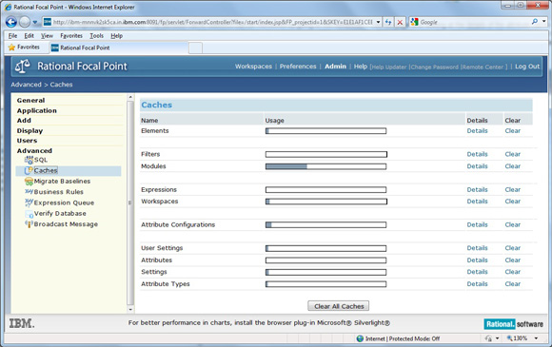Click the Modules usage progress bar
The image size is (552, 347).
coord(326,166)
